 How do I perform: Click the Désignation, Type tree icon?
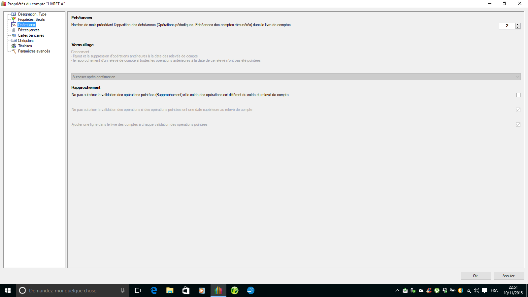14,14
